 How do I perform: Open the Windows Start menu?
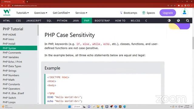pyautogui.click(x=69, y=107)
